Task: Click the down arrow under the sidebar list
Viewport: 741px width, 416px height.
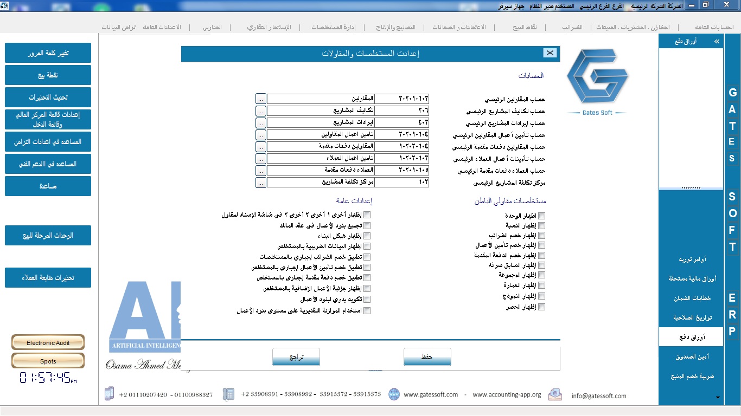Action: [x=718, y=398]
